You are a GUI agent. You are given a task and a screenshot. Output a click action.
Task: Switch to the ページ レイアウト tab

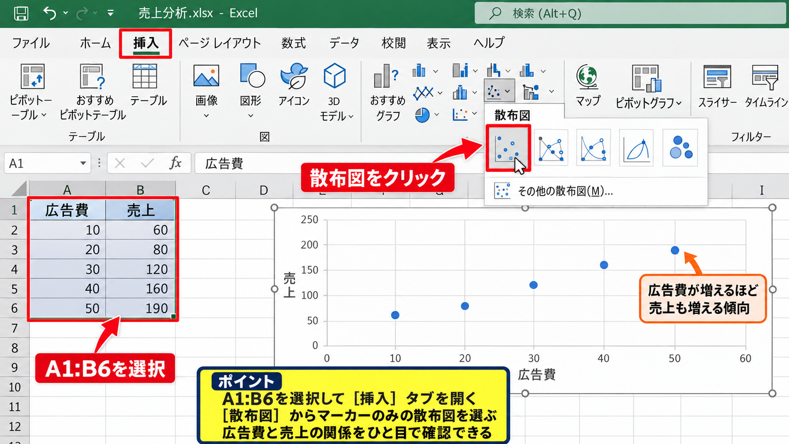[x=219, y=43]
